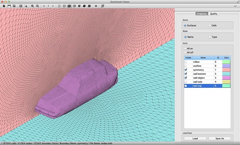Switch to the Property tab
Viewport: 240px width, 145px height.
[201, 14]
